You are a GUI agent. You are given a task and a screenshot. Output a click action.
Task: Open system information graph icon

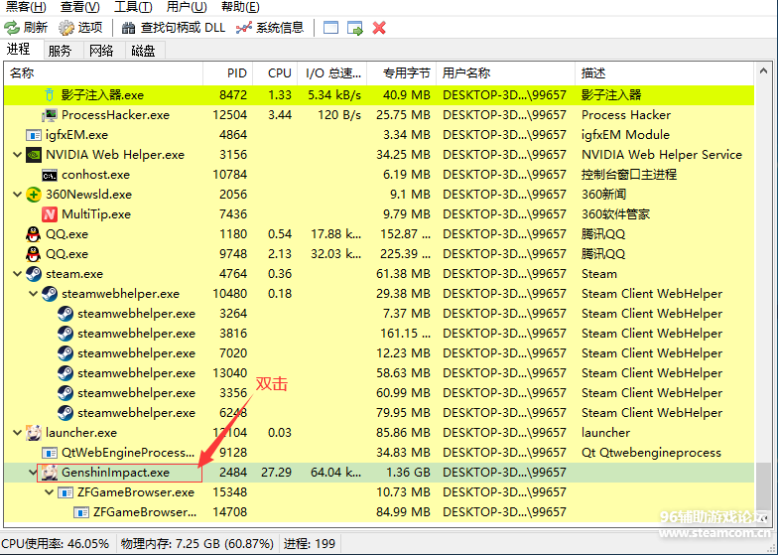244,28
